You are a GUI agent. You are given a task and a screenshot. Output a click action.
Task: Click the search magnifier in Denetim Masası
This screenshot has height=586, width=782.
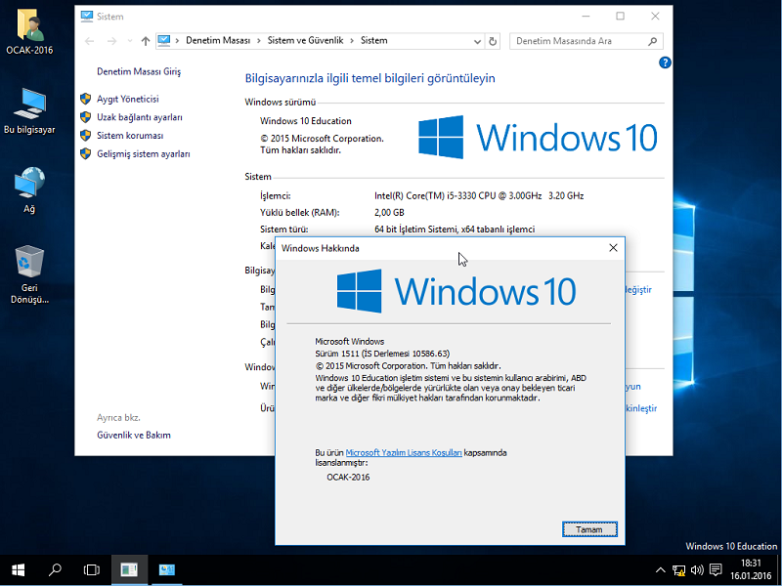click(x=652, y=41)
